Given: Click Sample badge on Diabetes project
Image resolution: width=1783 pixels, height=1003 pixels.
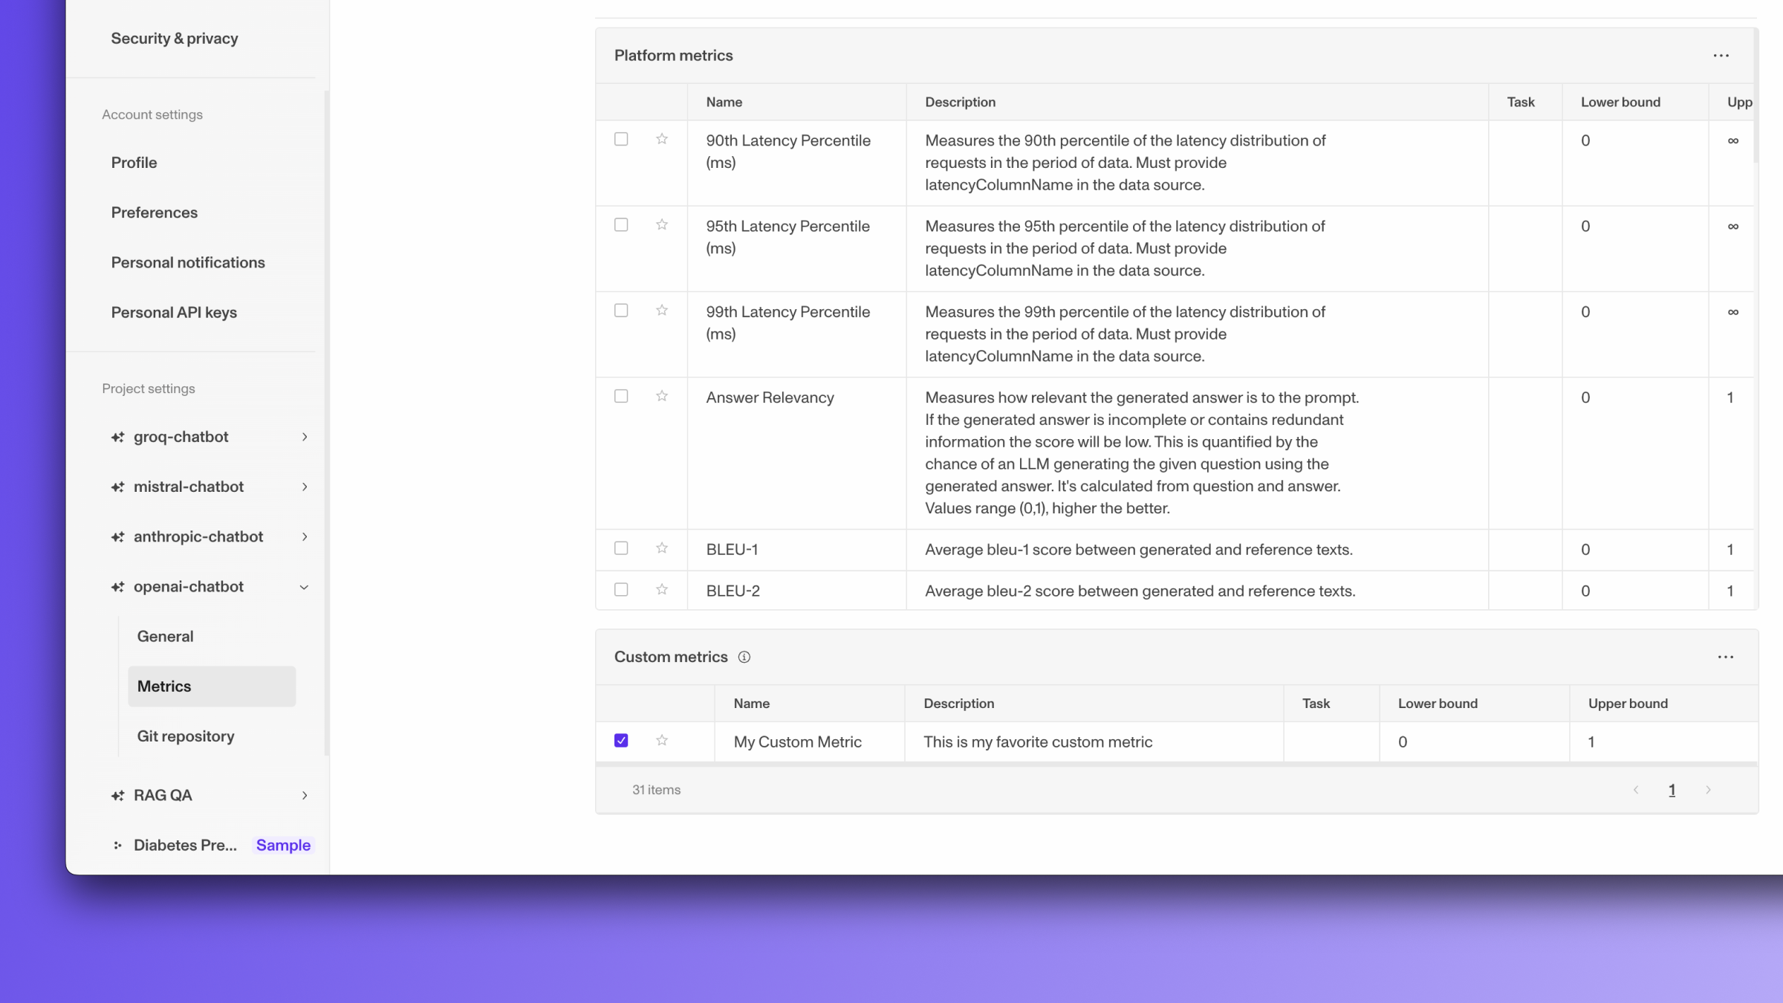Looking at the screenshot, I should (283, 845).
